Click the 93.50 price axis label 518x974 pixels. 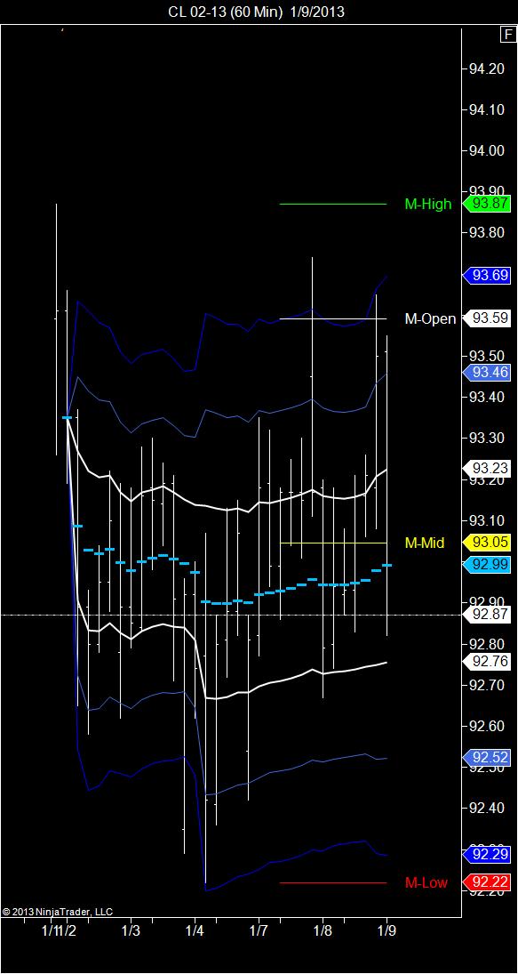(x=486, y=356)
